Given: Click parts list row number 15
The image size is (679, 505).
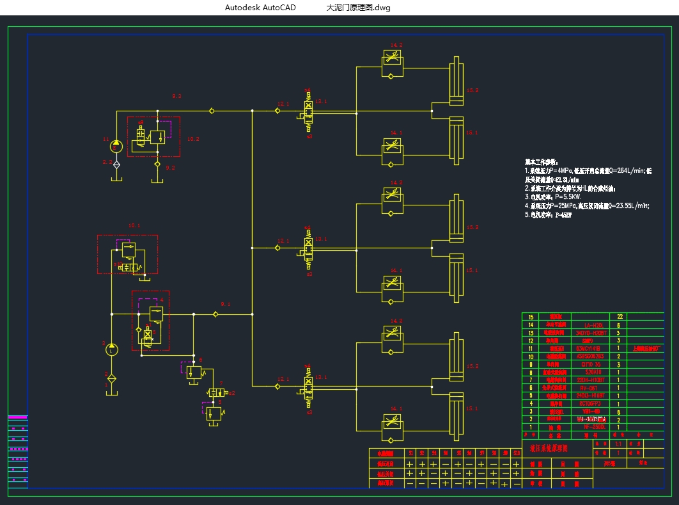Looking at the screenshot, I should click(x=530, y=317).
